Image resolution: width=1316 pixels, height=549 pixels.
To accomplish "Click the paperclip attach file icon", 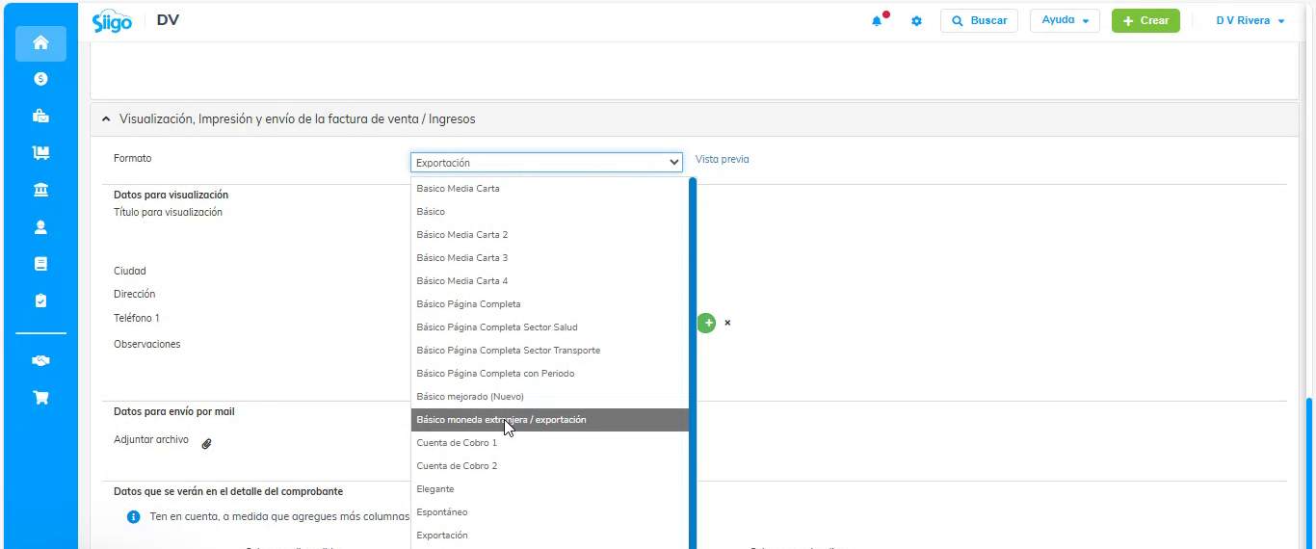I will pos(206,443).
